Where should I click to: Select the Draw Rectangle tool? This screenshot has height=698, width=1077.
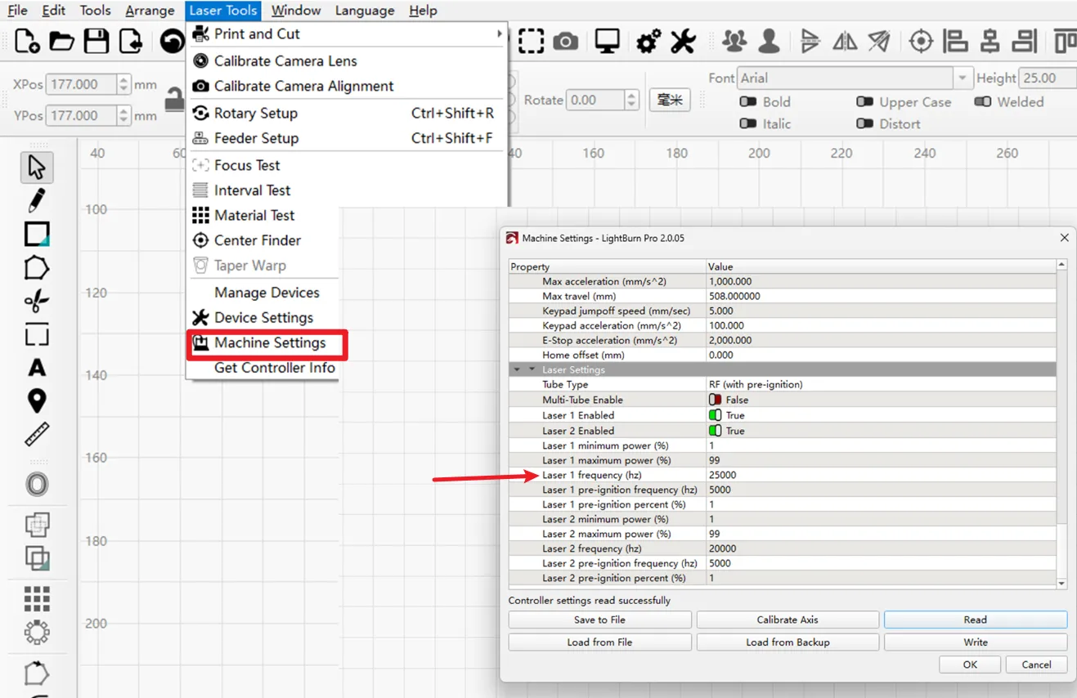click(37, 235)
